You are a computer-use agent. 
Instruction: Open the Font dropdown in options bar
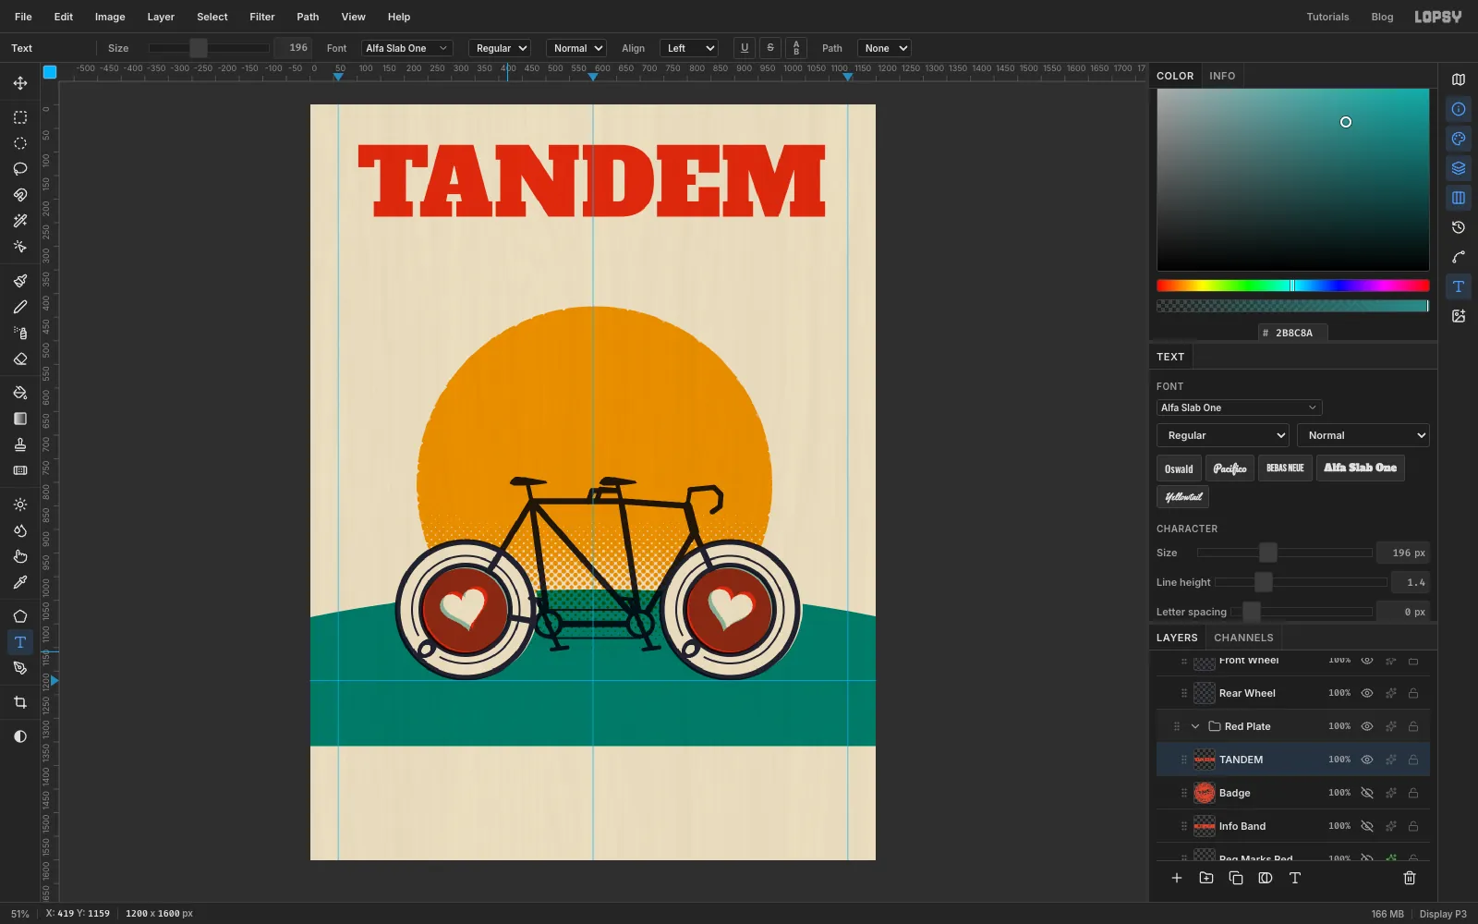click(x=406, y=48)
